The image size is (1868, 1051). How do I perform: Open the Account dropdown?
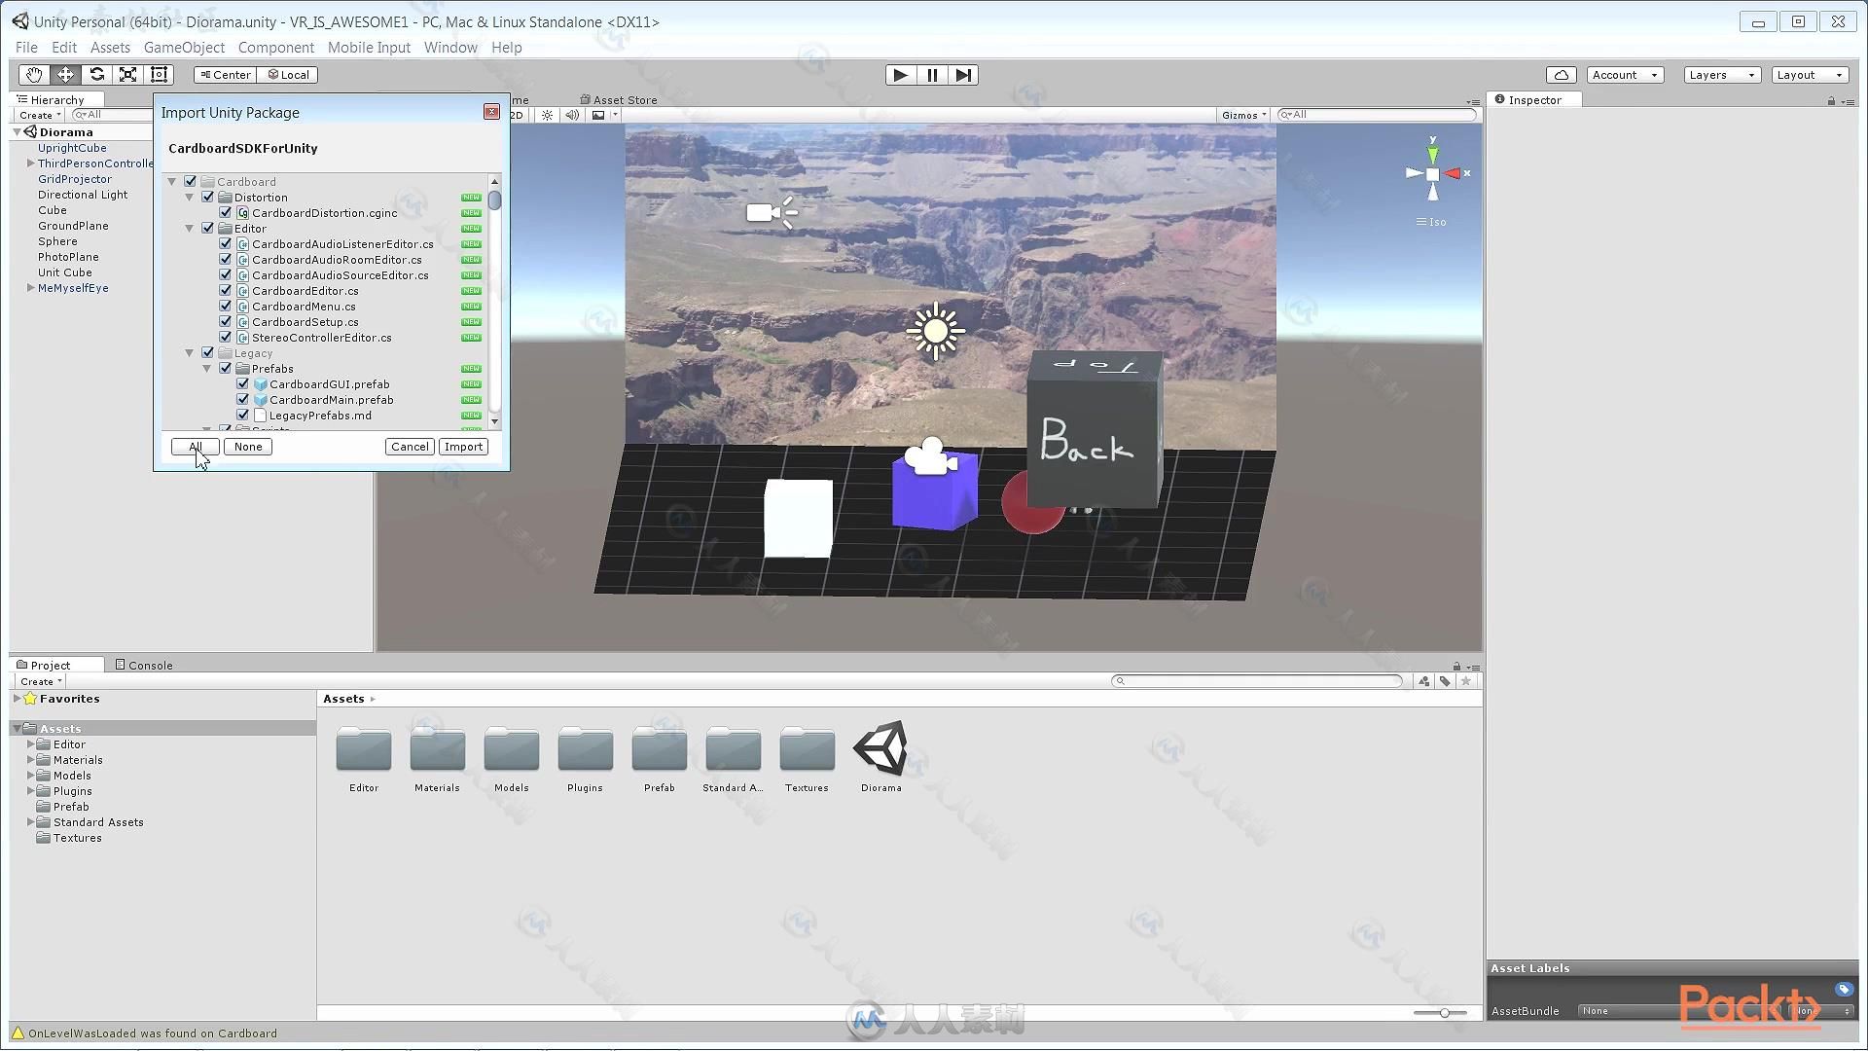[x=1625, y=75]
